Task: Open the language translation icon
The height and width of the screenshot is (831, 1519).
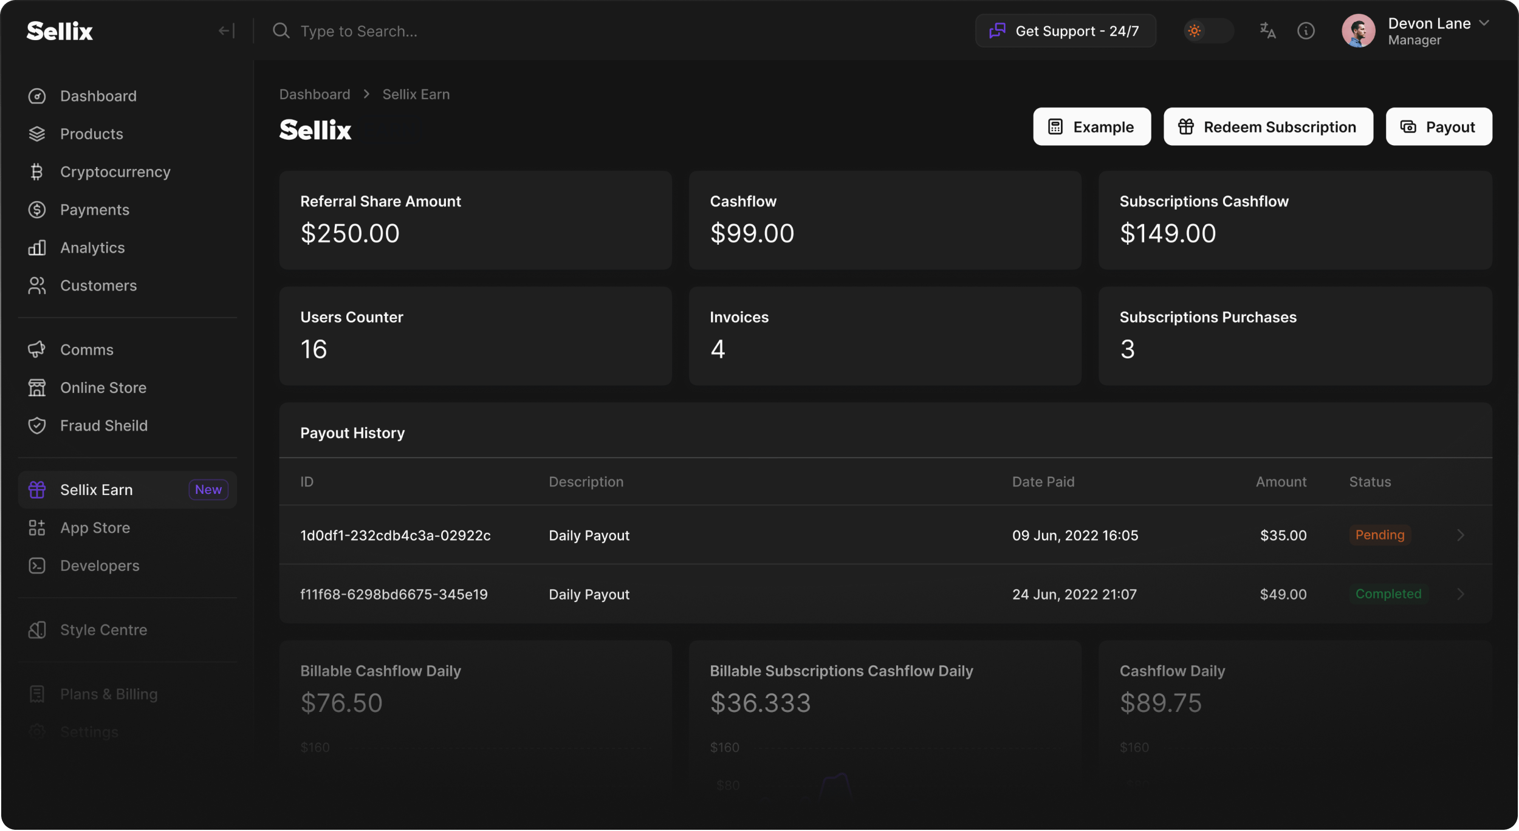Action: click(1267, 31)
